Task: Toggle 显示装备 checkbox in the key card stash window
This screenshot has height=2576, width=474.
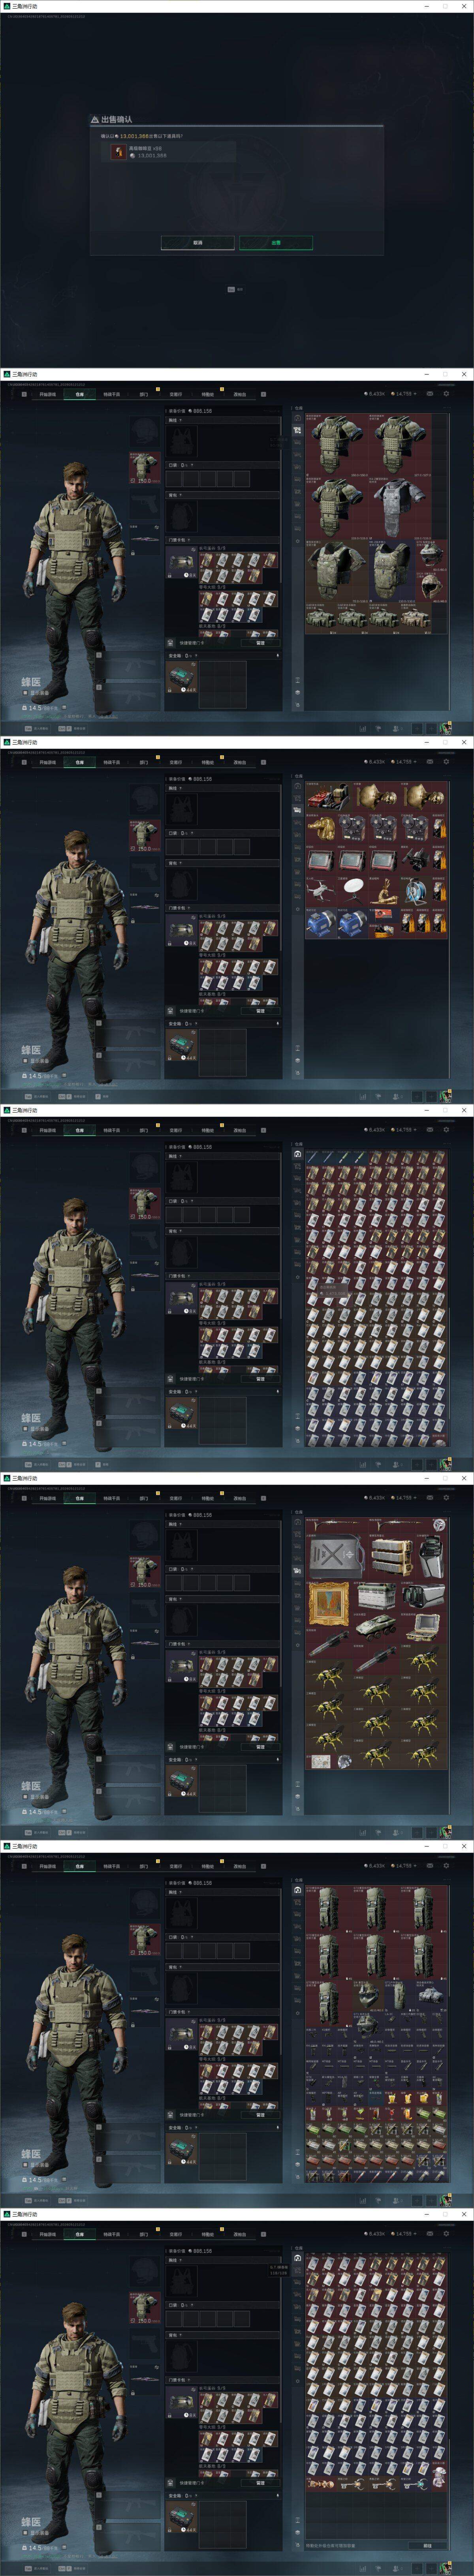Action: [x=25, y=1428]
